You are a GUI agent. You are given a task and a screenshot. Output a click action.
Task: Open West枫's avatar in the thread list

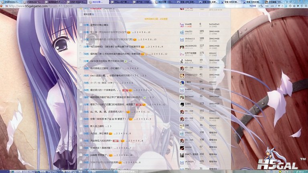click(x=182, y=25)
